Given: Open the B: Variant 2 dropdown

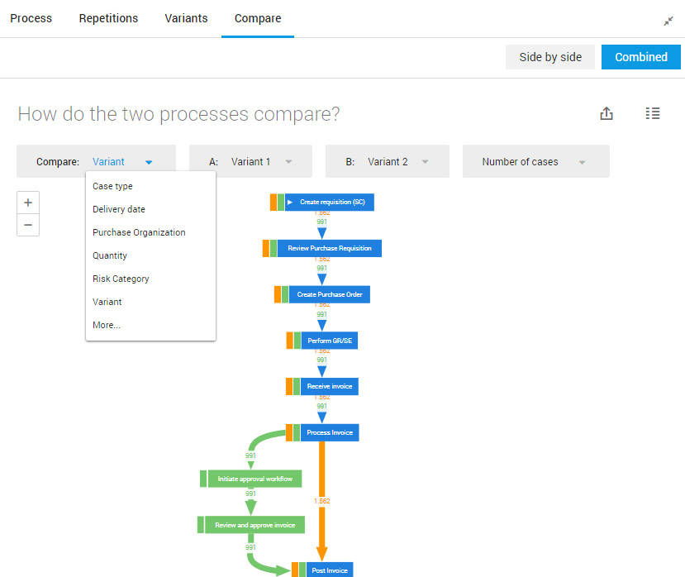Looking at the screenshot, I should (x=388, y=161).
